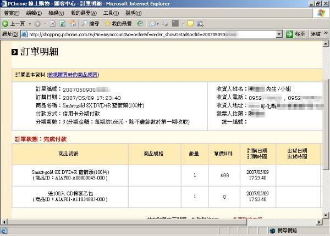
Task: Expand the address bar dropdown list
Action: 279,34
